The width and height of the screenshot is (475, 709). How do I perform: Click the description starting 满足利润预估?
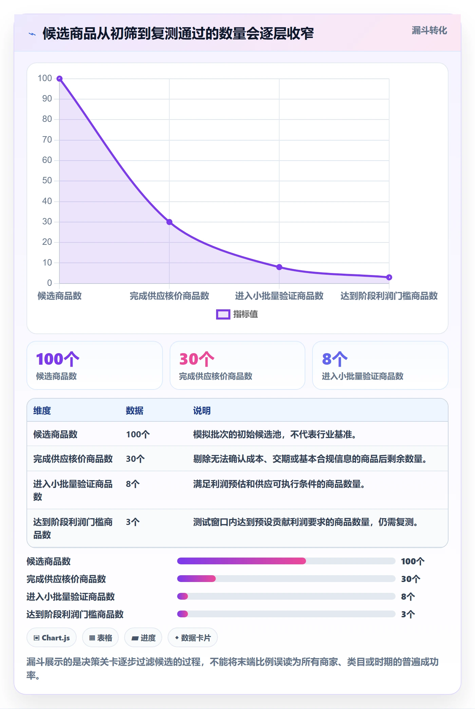coord(279,484)
